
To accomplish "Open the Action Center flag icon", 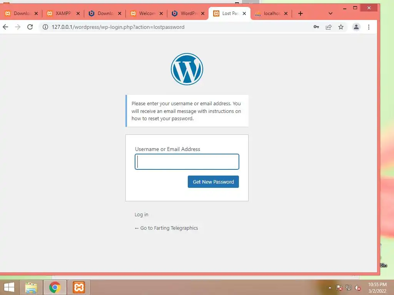I will tap(339, 288).
